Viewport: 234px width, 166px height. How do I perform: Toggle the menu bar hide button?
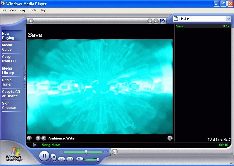point(31,21)
